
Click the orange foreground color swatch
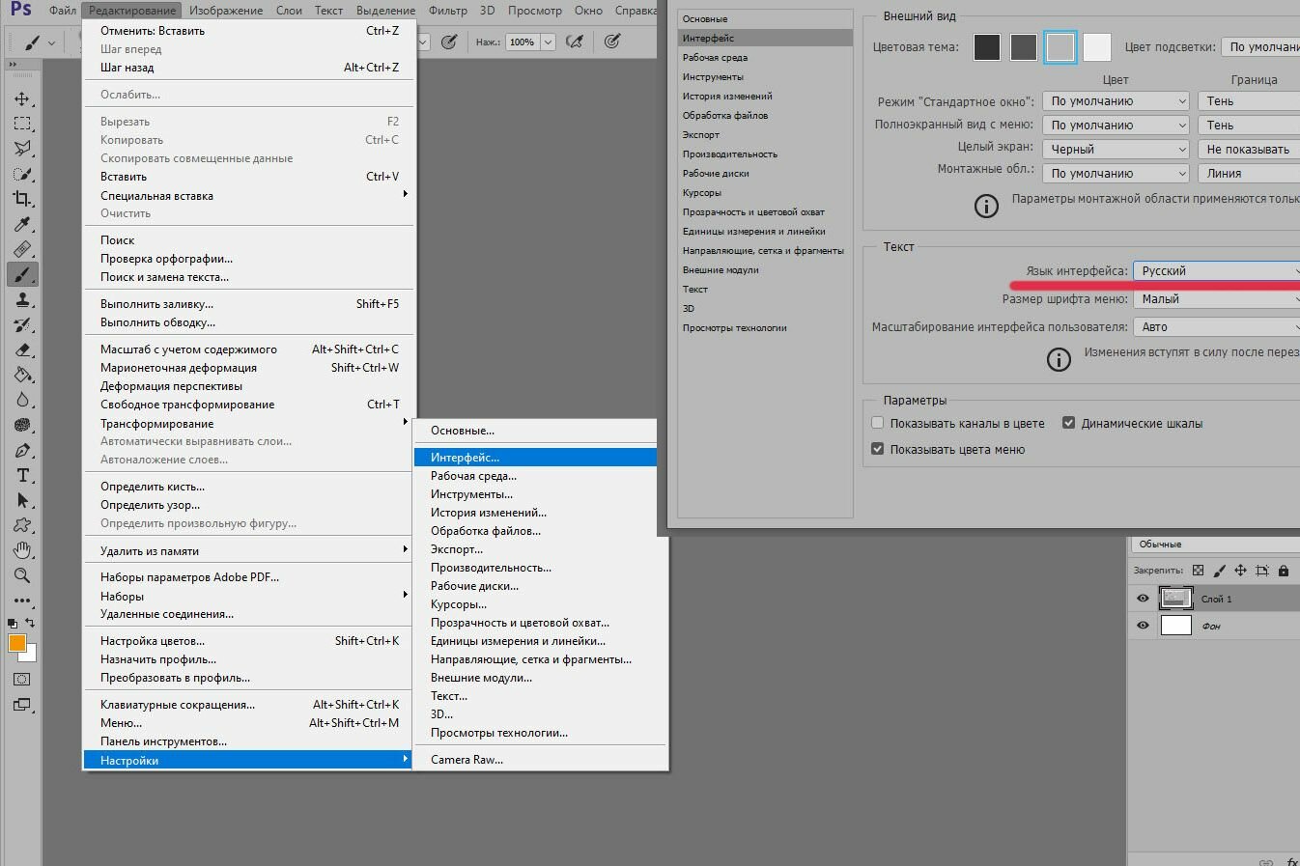(16, 644)
